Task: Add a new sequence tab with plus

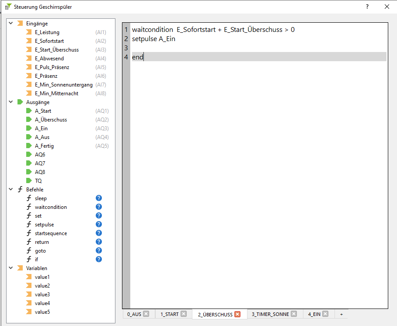Action: point(341,314)
